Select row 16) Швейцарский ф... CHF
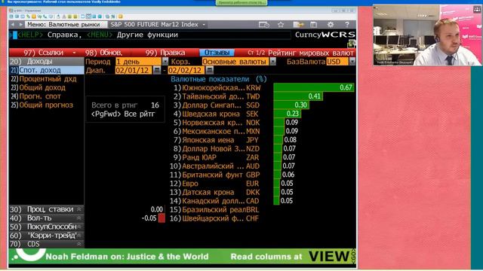 (x=214, y=218)
